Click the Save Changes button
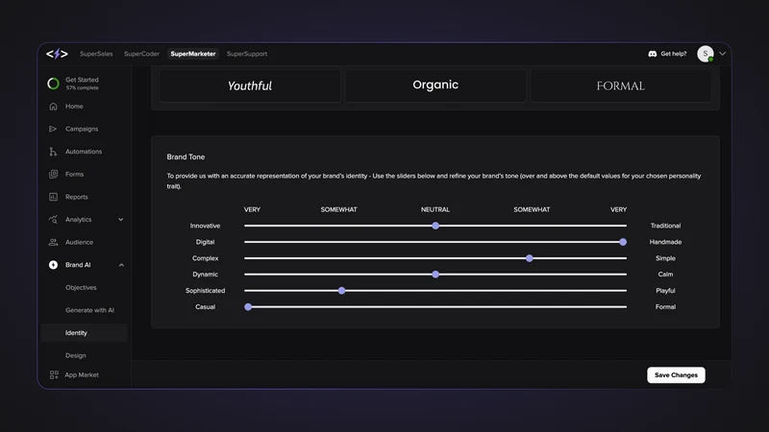 tap(676, 375)
